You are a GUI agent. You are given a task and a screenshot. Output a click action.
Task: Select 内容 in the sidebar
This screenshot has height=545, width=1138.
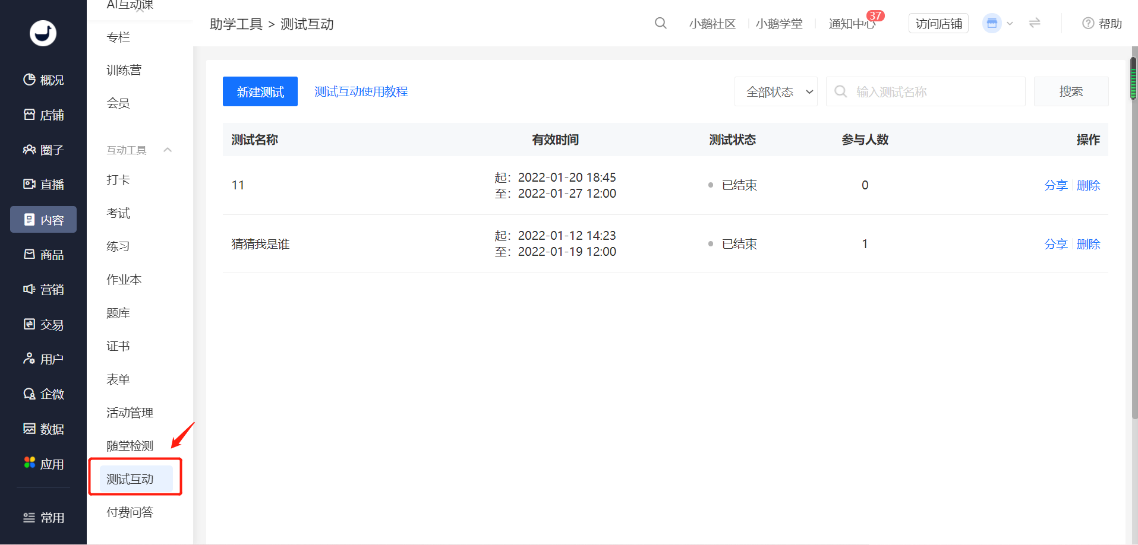click(43, 220)
